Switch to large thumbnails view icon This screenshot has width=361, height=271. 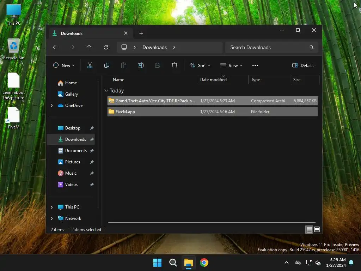click(317, 229)
